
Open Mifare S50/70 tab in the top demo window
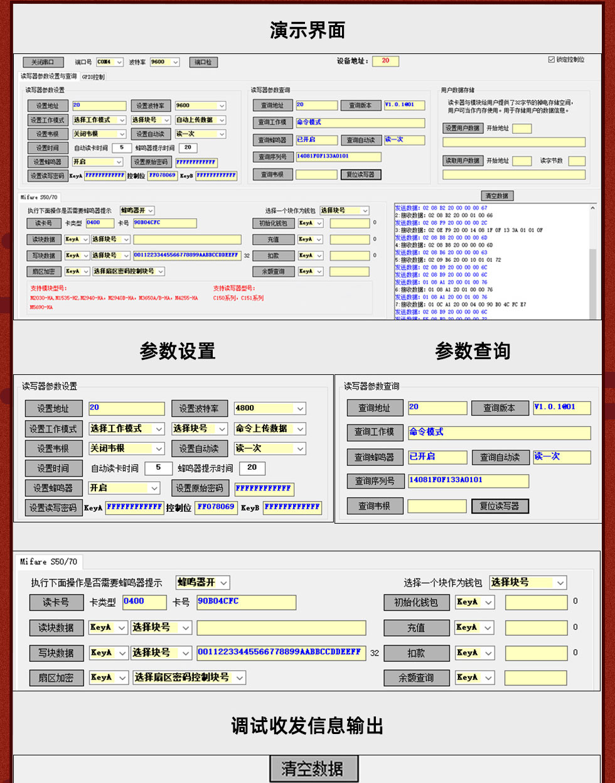[39, 197]
